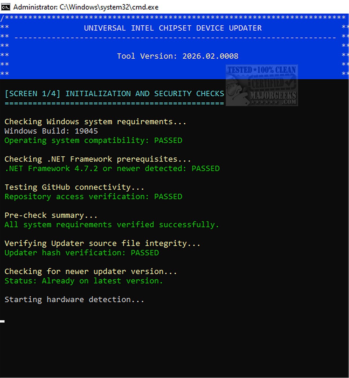This screenshot has height=378, width=349.
Task: Click the Testing GitHub connectivity line
Action: (x=74, y=187)
